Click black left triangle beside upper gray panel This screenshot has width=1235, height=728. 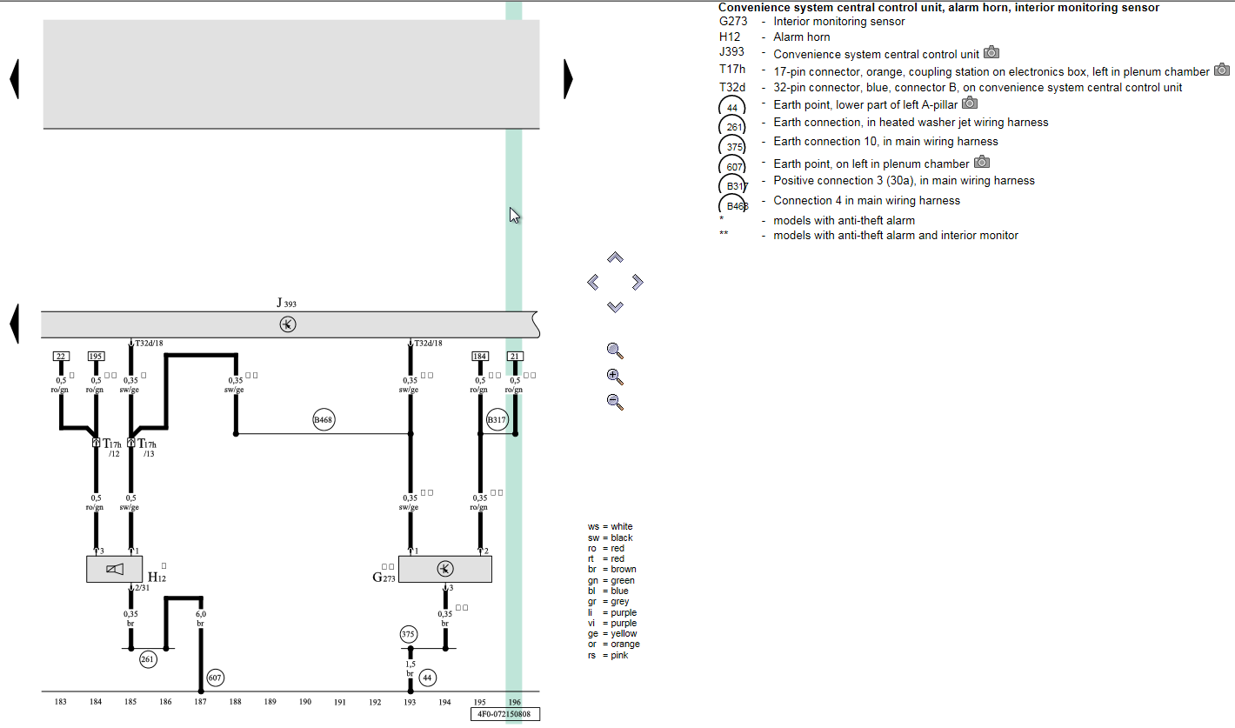14,79
